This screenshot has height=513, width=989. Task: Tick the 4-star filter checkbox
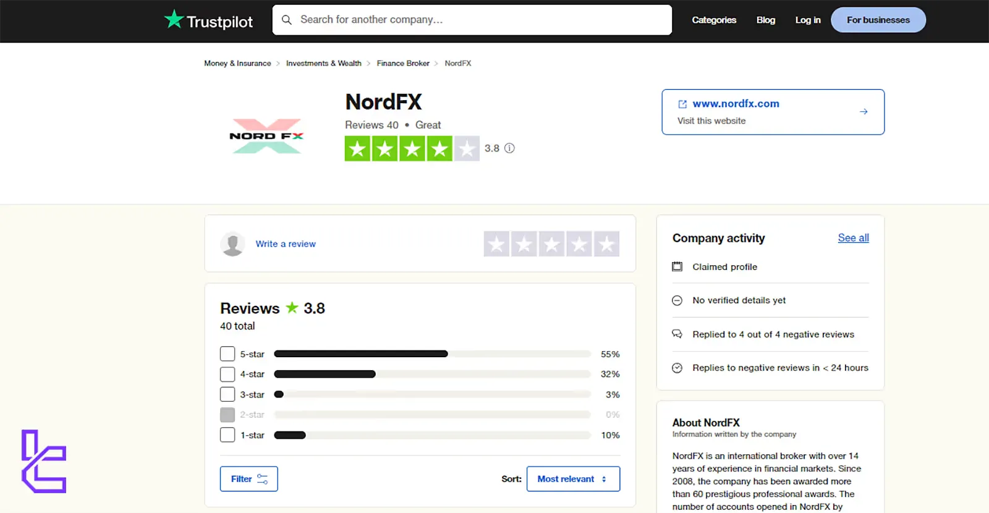(227, 375)
